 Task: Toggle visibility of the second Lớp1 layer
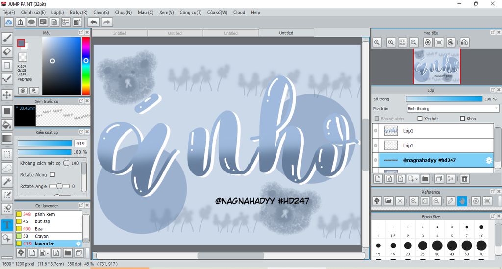(x=376, y=146)
